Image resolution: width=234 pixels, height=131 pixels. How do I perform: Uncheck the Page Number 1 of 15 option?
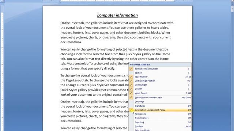(160, 77)
